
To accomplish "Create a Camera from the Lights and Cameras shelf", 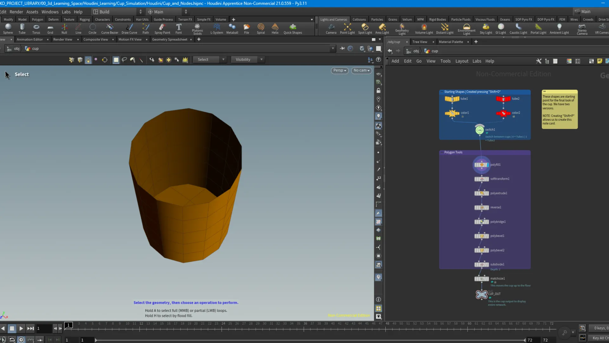I will click(331, 29).
